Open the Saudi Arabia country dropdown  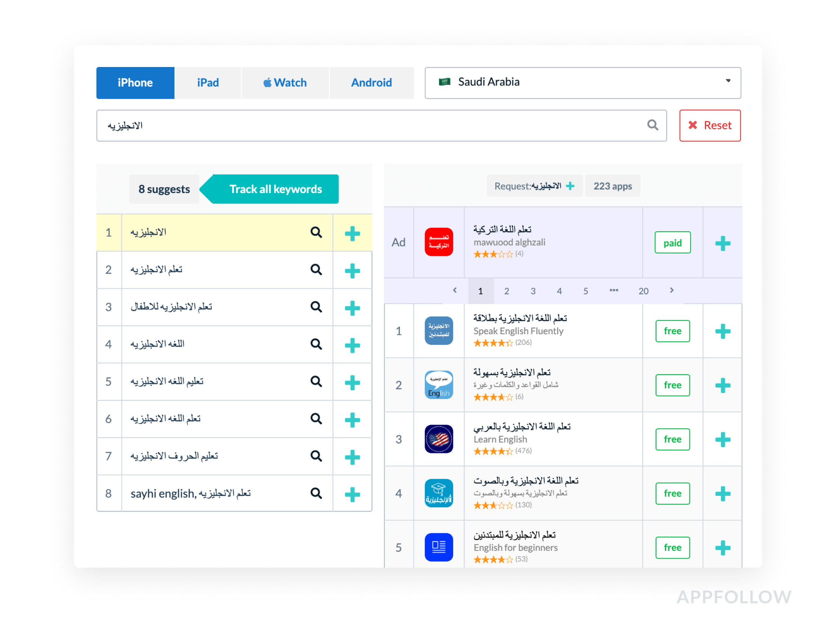(582, 83)
